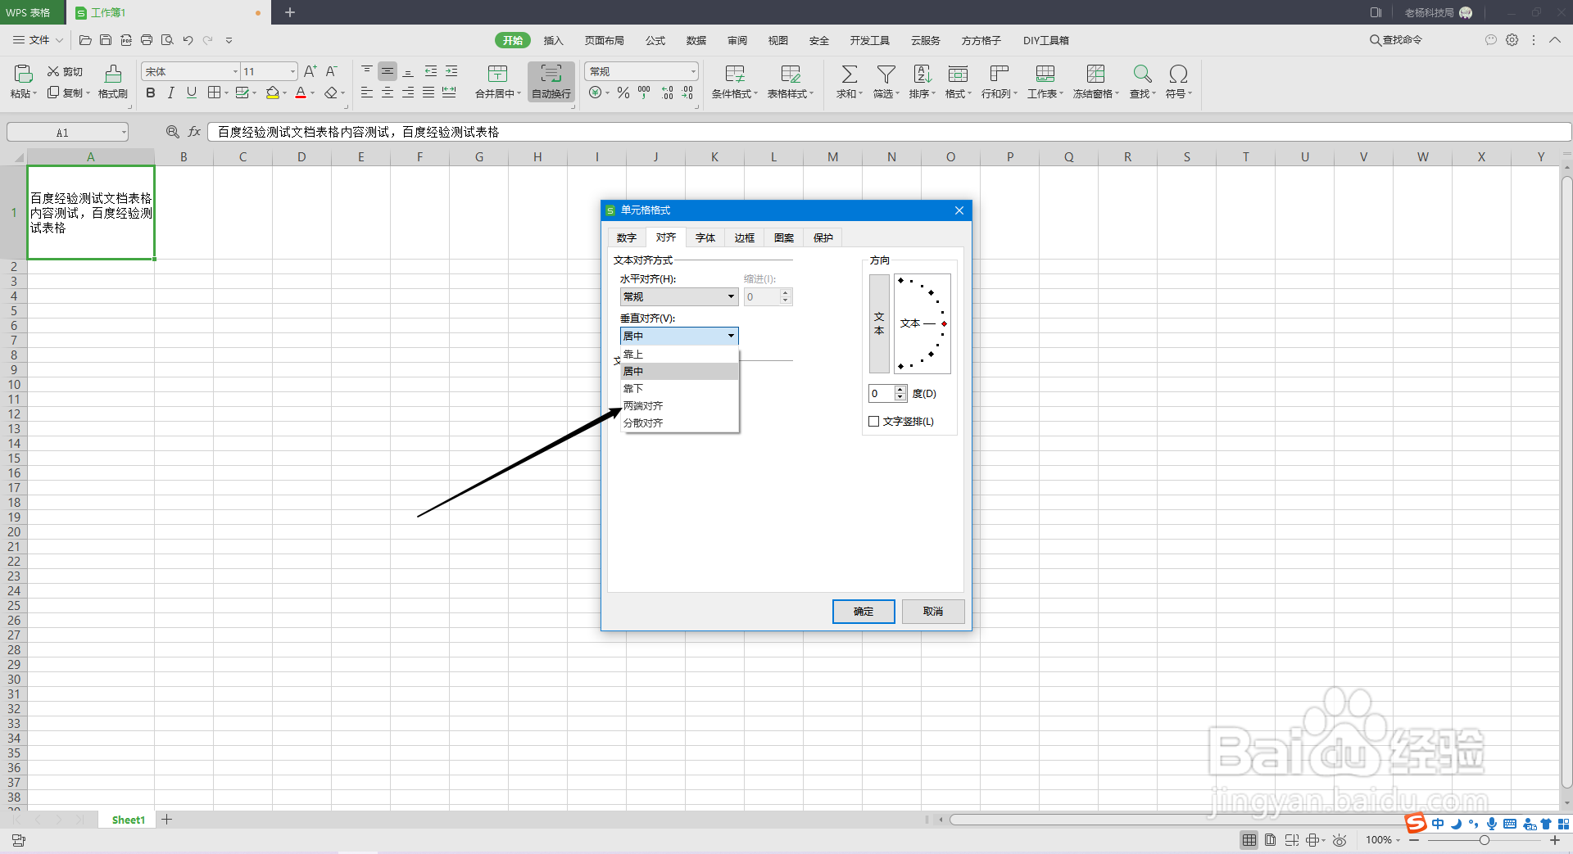Screen dimensions: 1573x854
Task: Click the decrease indent icon
Action: [x=431, y=71]
